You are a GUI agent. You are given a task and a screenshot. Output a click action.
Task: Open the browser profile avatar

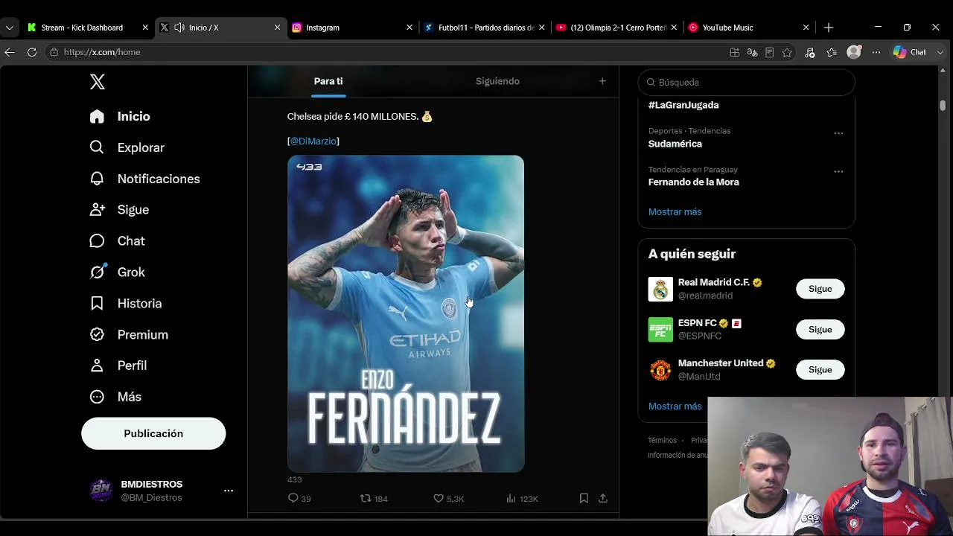[854, 52]
